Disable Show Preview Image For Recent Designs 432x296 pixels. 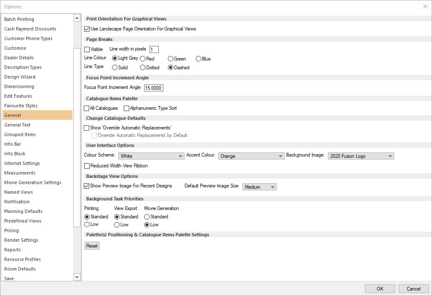click(x=87, y=186)
